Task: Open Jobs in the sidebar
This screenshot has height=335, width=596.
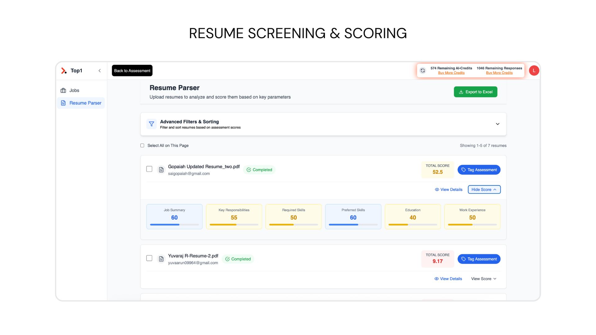Action: coord(74,91)
